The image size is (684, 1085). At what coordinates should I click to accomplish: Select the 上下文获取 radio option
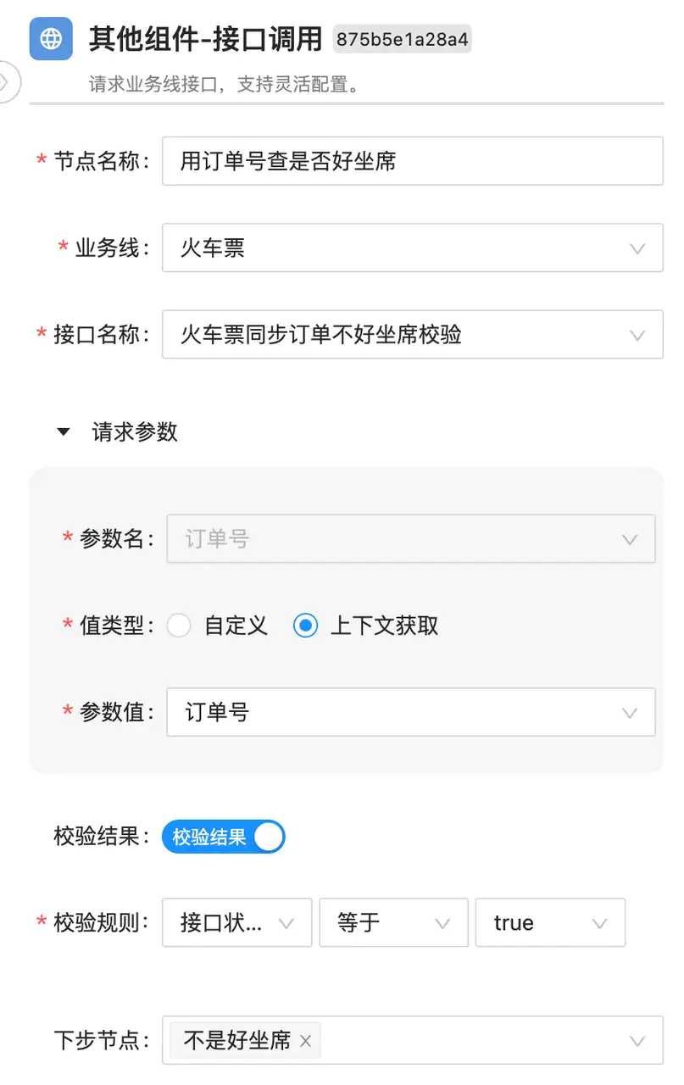(303, 625)
